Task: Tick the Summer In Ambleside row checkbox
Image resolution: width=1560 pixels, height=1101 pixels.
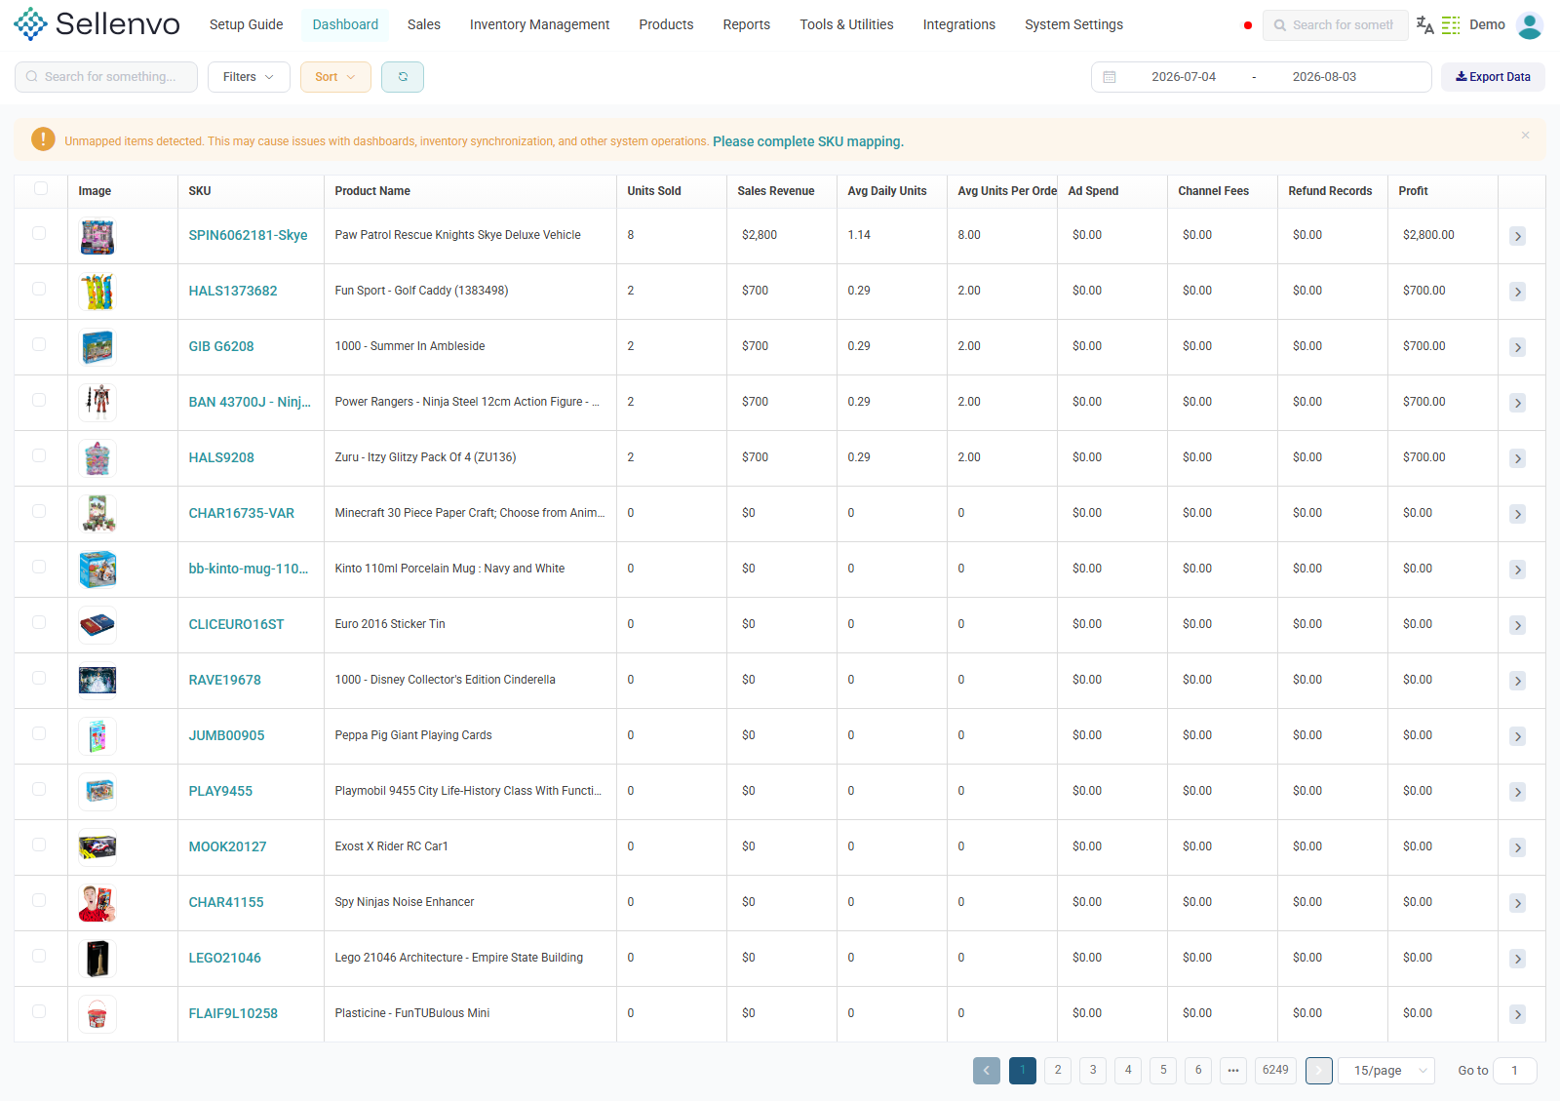Action: pyautogui.click(x=39, y=344)
